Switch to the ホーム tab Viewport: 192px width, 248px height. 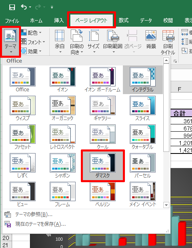[36, 21]
